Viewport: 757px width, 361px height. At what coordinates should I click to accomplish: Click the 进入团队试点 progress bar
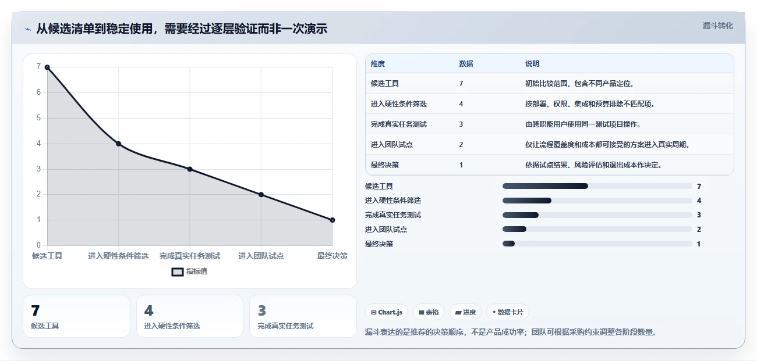tap(597, 230)
